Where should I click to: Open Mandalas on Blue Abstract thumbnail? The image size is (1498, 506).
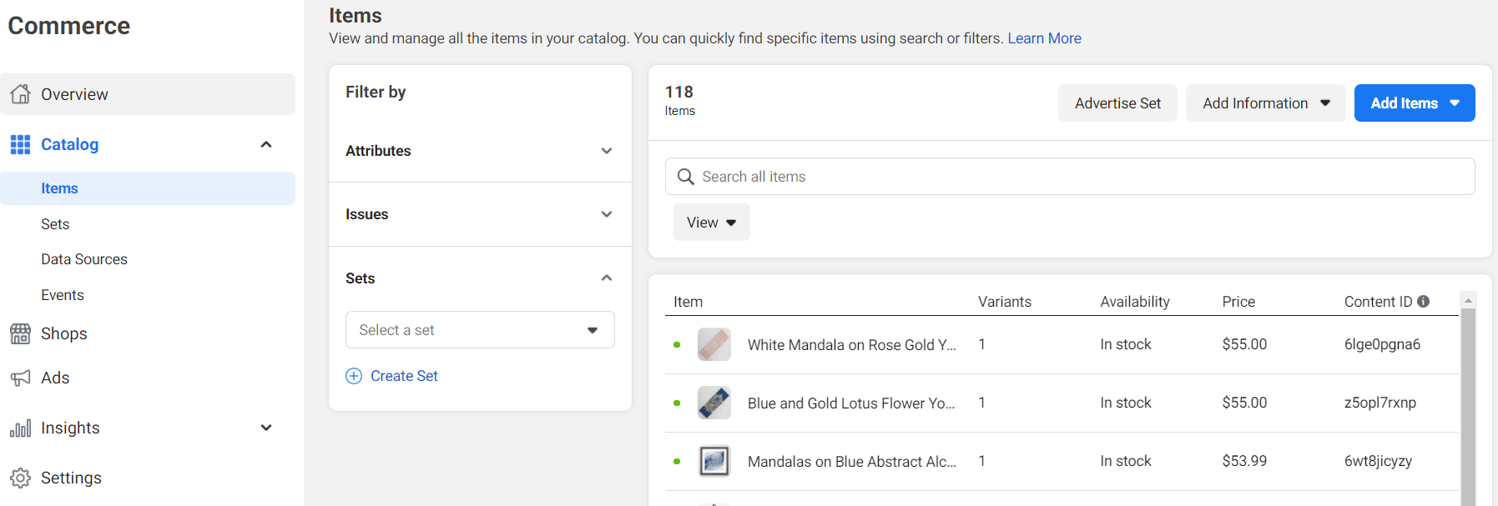(714, 461)
